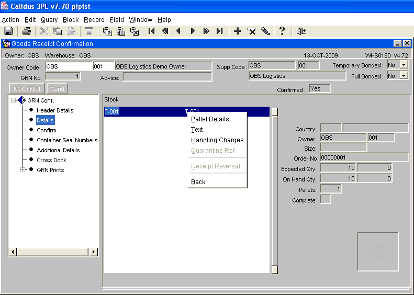Open the Field menu
Viewport: 414px width, 295px height.
pos(117,20)
